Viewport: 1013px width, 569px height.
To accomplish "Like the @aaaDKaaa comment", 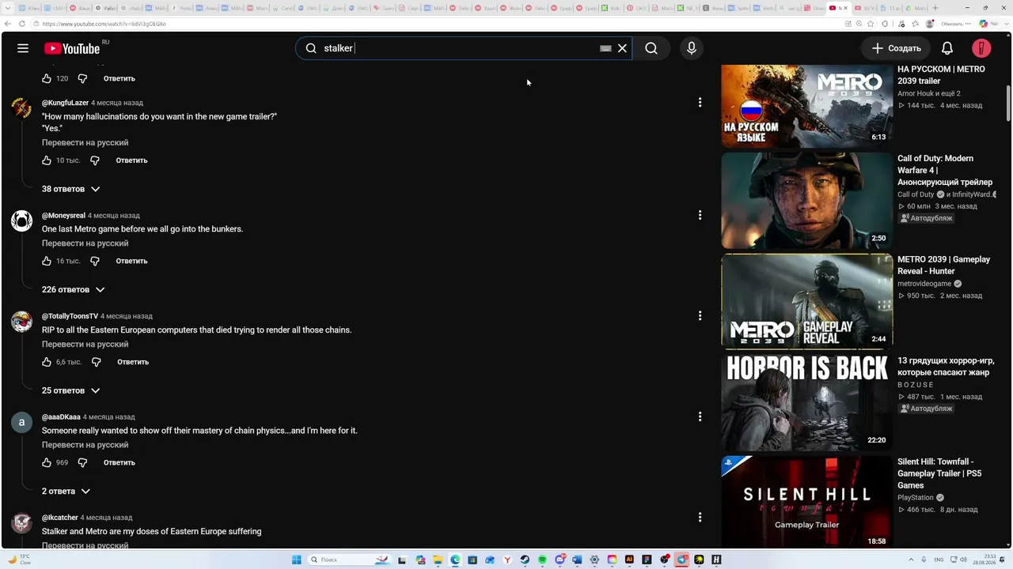I will (47, 462).
